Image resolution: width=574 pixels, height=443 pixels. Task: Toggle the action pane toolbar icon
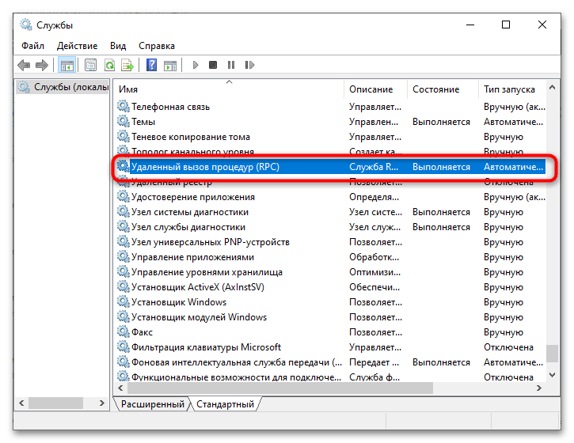click(170, 65)
